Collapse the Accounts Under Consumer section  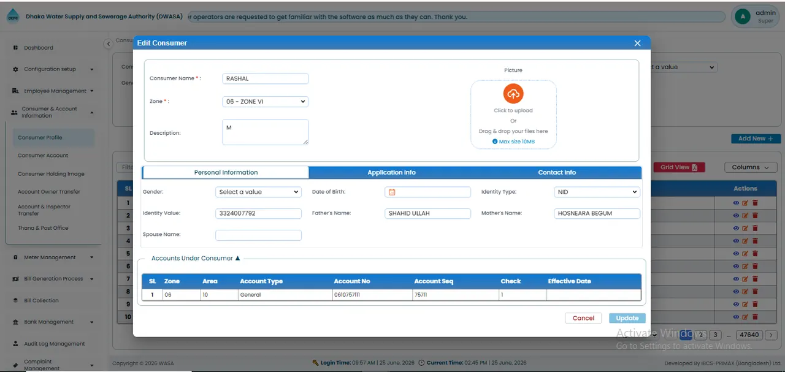point(237,258)
